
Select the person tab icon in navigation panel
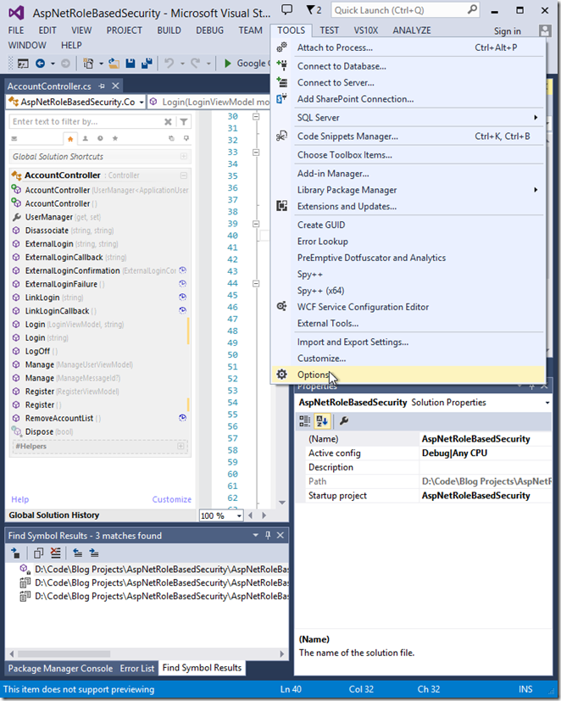[85, 139]
